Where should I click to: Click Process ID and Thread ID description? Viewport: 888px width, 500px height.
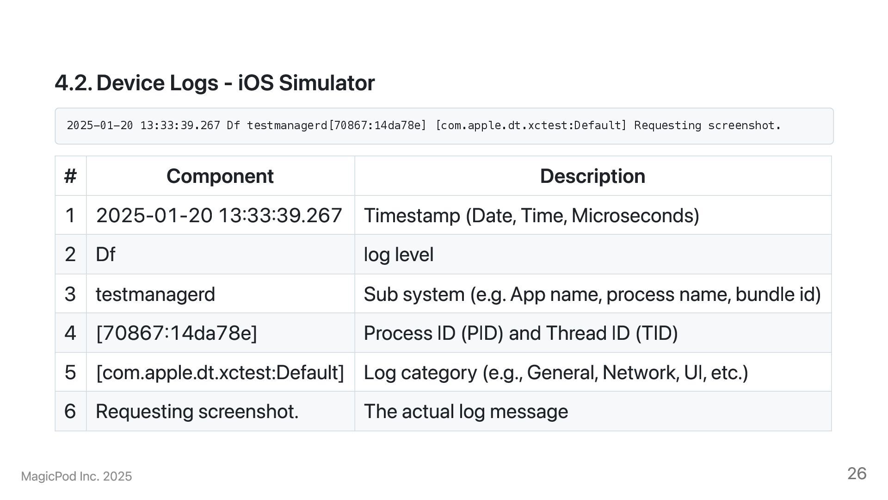tap(520, 333)
